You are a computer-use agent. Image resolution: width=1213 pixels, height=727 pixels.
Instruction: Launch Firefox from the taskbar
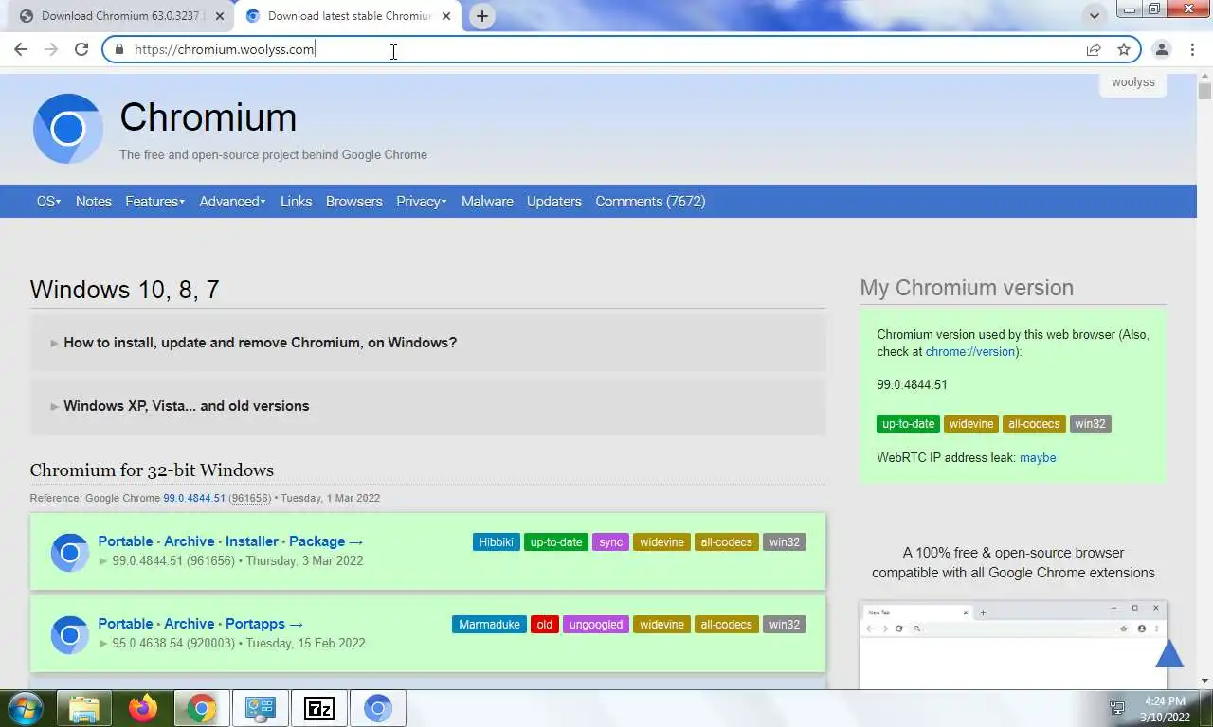pyautogui.click(x=143, y=708)
